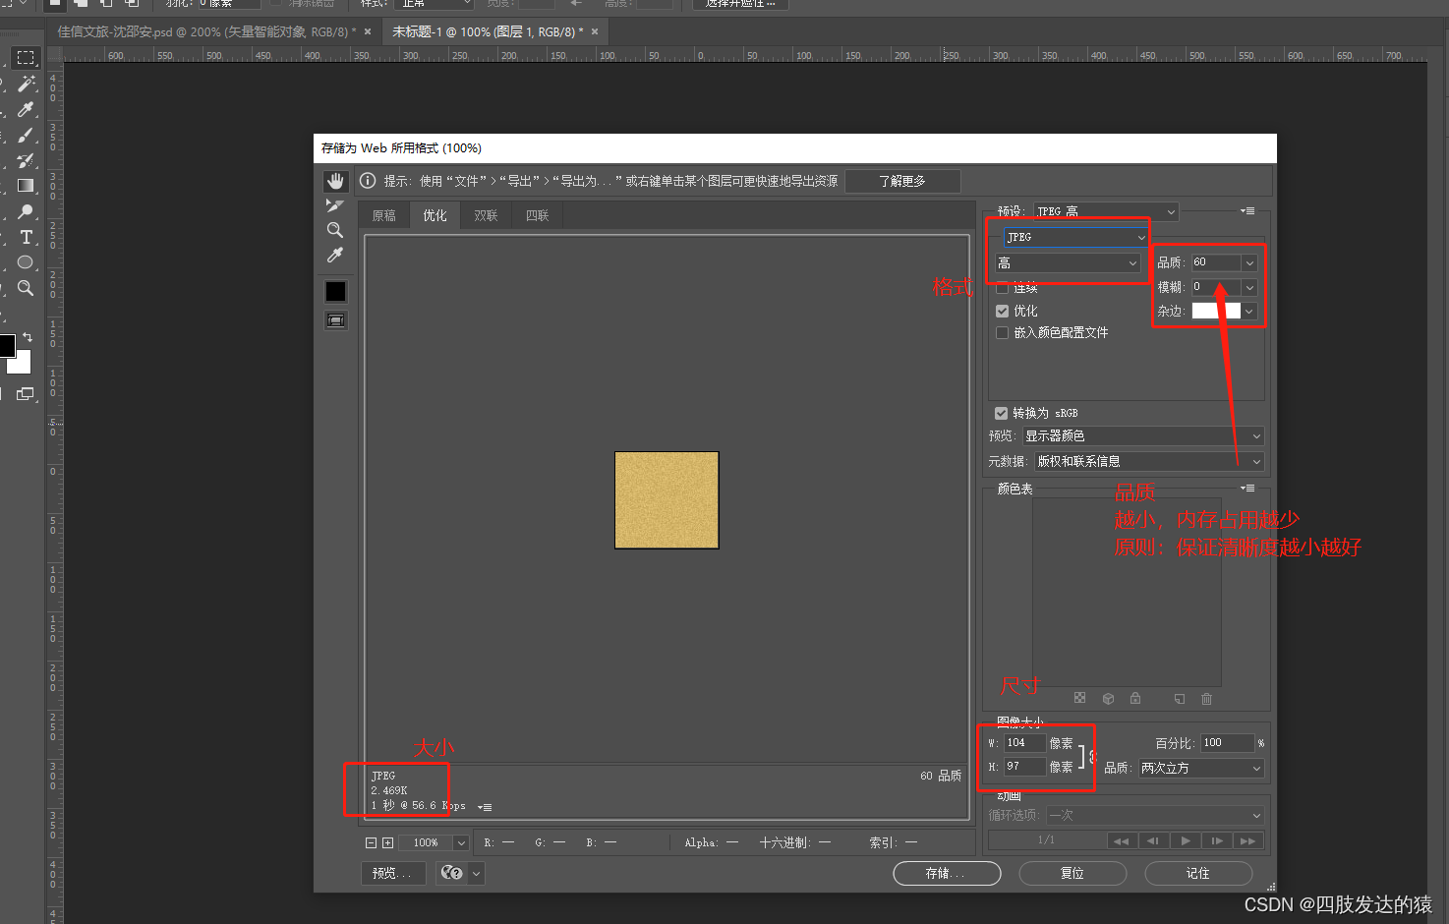Select the History Brush tool in Photoshop toolbar
The image size is (1449, 924).
[x=26, y=160]
